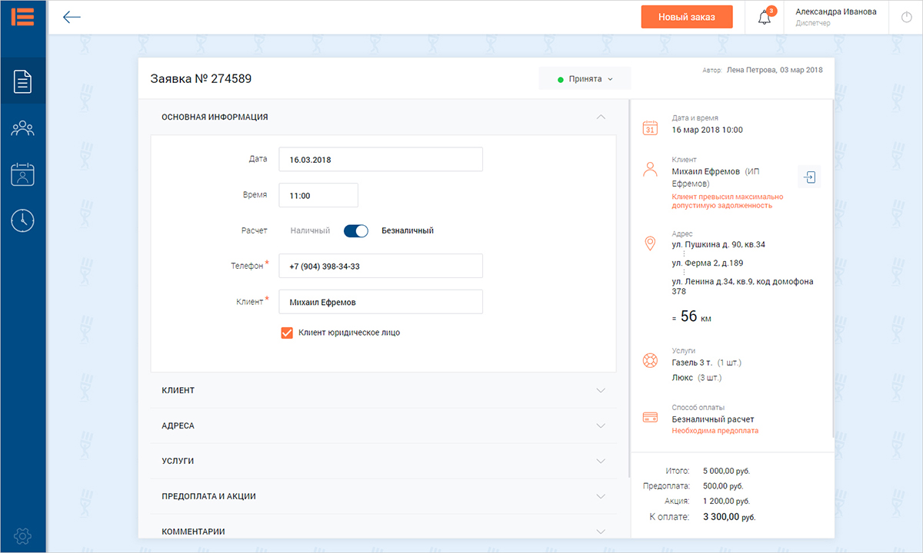This screenshot has height=553, width=923.
Task: Open the clock history sidebar icon
Action: (23, 220)
